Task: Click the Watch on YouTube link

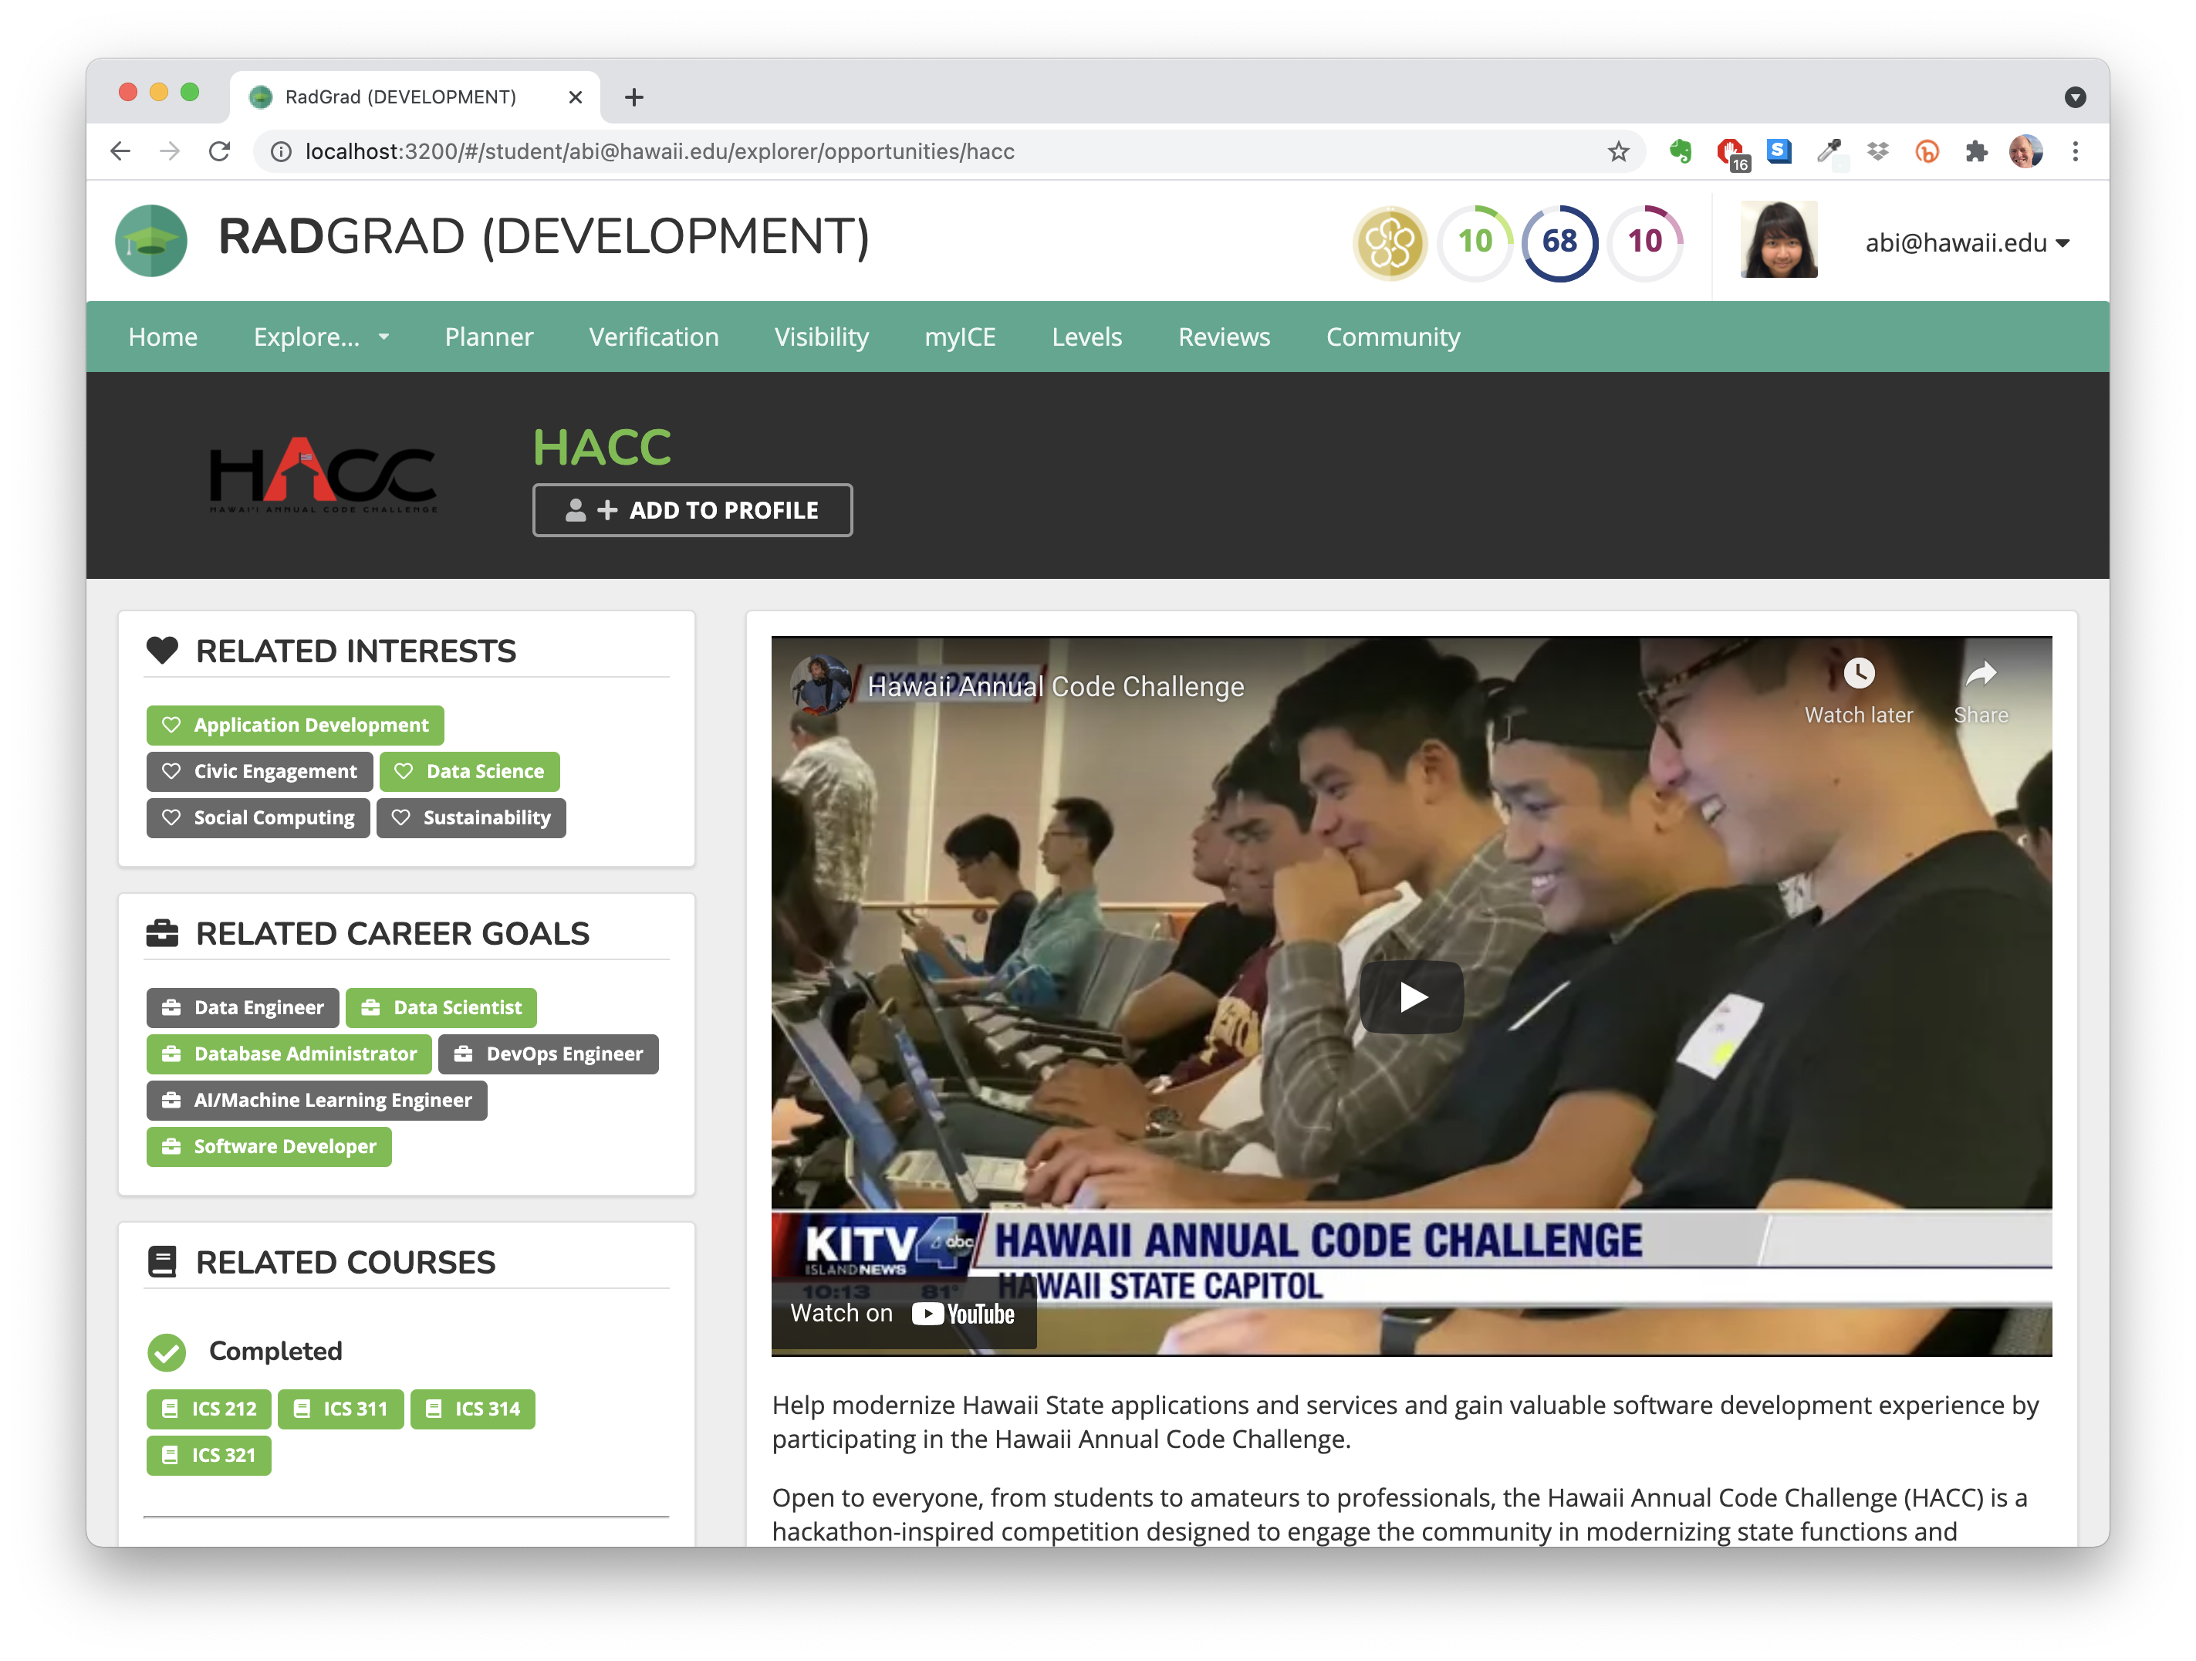Action: point(903,1314)
